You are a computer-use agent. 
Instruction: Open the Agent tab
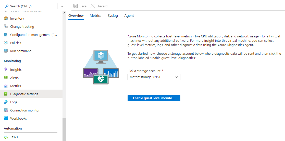[129, 16]
